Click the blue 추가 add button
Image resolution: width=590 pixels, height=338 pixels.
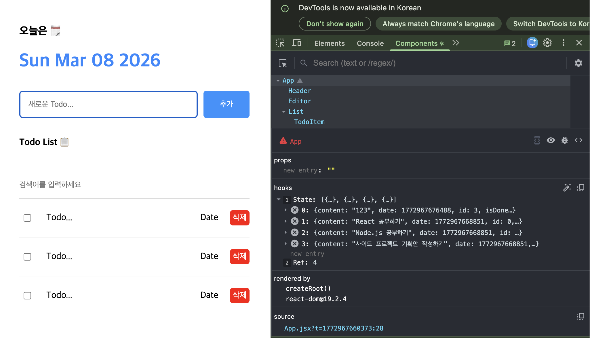[x=226, y=104]
